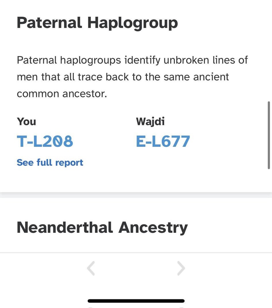272x308 pixels.
Task: Click the word "Paternal" in the top heading
Action: (49, 23)
